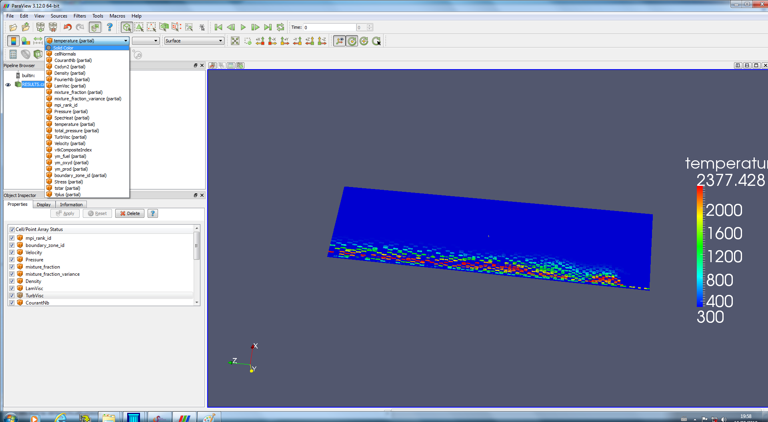768x422 pixels.
Task: Click the Time input field
Action: (x=329, y=27)
